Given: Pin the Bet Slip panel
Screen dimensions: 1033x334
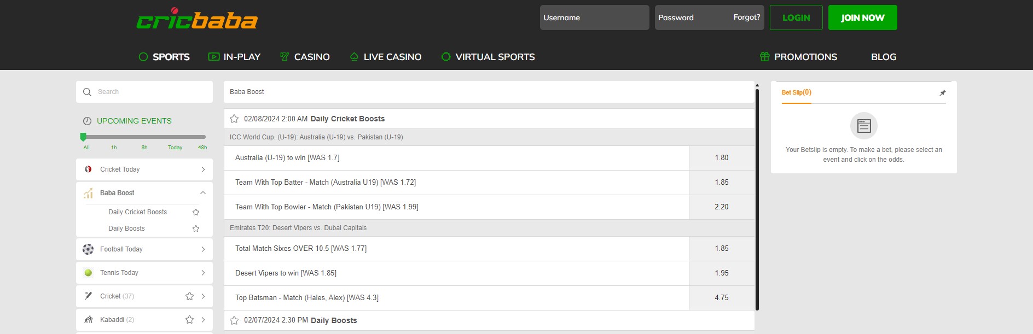Looking at the screenshot, I should (942, 93).
